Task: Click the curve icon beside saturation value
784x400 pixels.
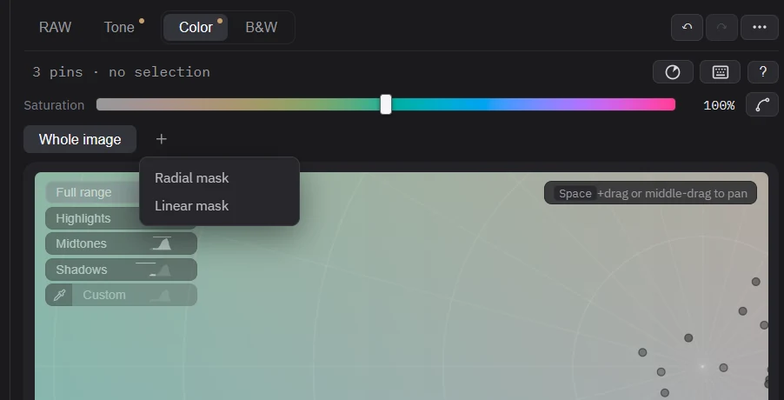Action: (762, 104)
